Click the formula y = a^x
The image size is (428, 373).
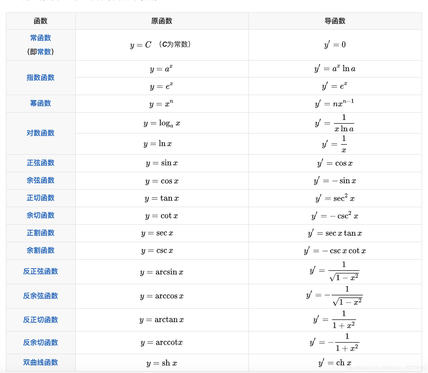161,69
